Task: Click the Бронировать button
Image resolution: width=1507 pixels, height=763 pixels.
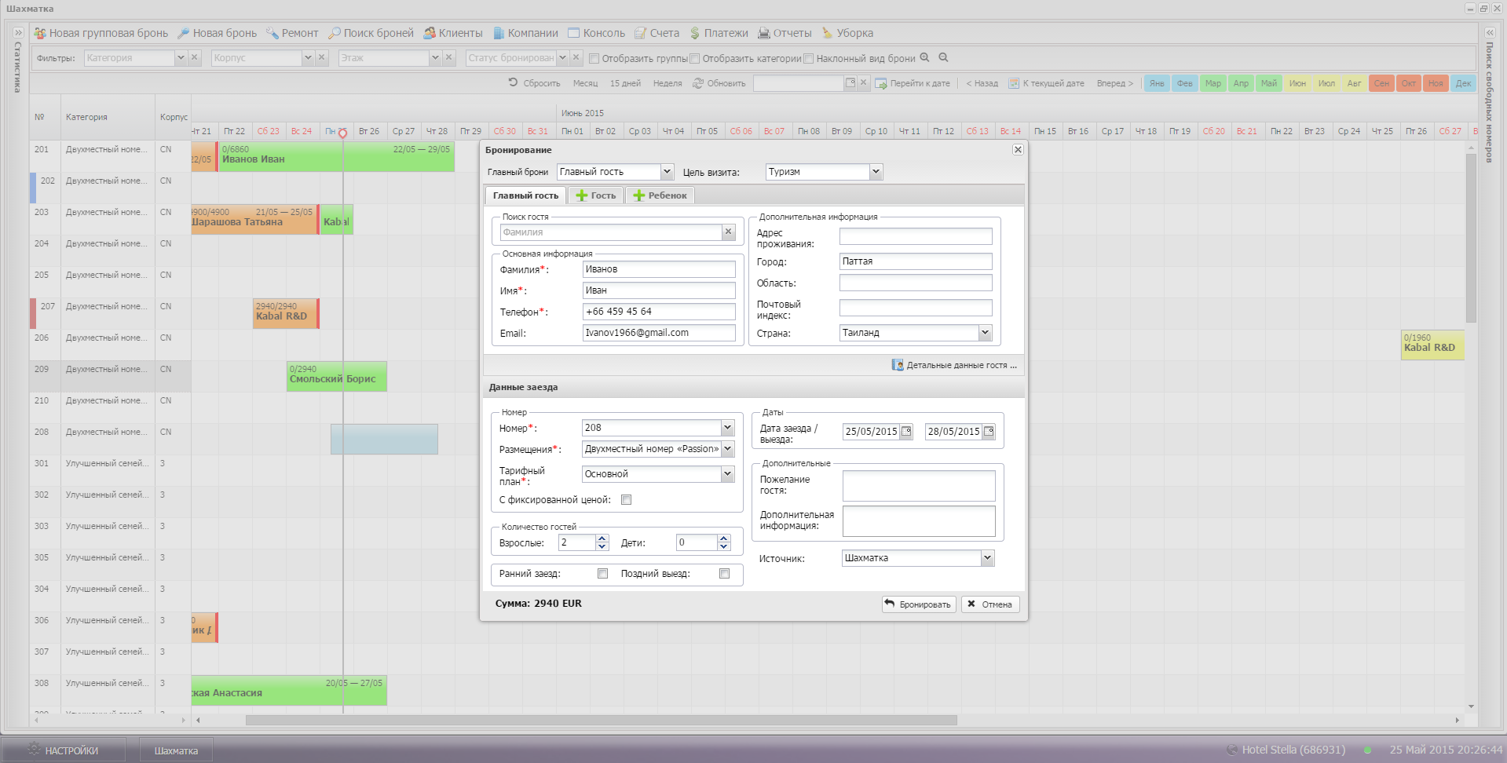Action: [918, 604]
